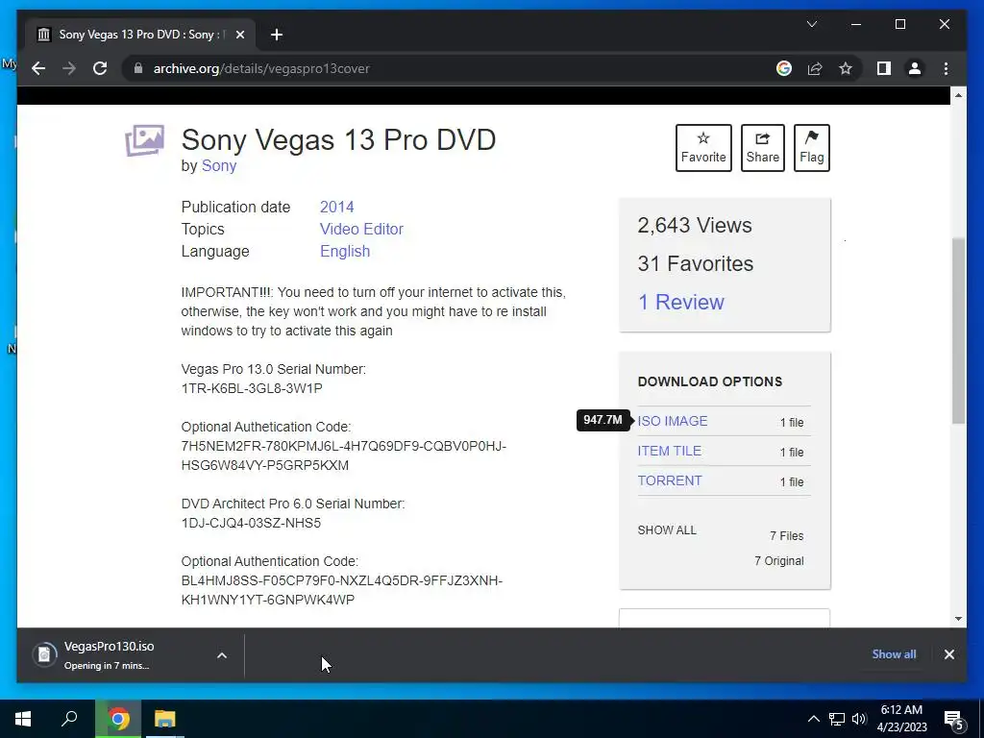The width and height of the screenshot is (984, 738).
Task: Open File Explorer from the taskbar
Action: click(x=165, y=719)
